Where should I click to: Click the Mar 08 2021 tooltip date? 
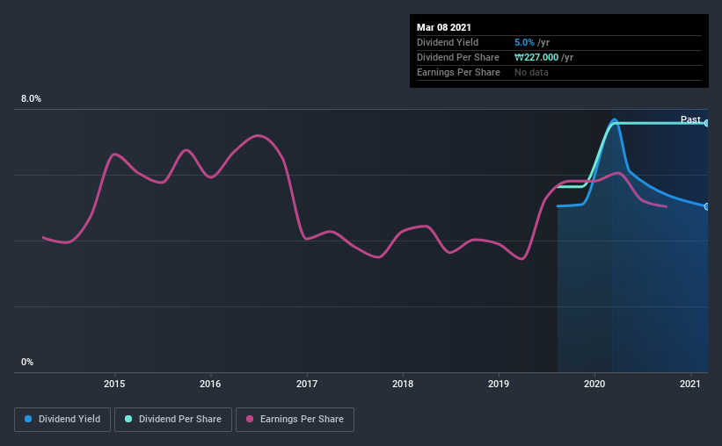(444, 26)
